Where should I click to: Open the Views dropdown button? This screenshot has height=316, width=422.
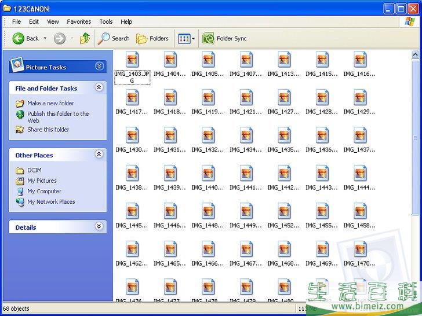coord(187,39)
